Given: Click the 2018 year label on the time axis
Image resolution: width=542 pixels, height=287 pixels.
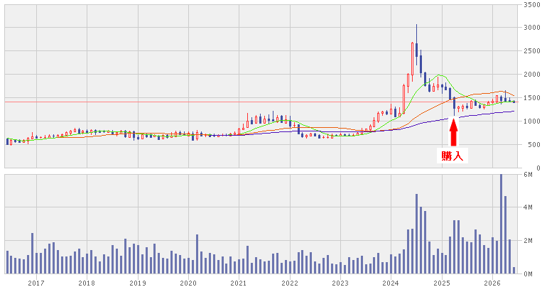Looking at the screenshot, I should pyautogui.click(x=87, y=283).
